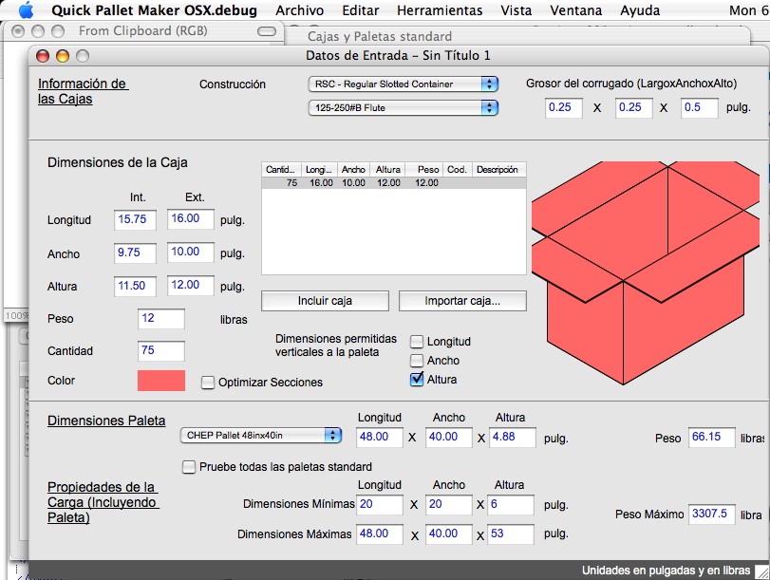Viewport: 770px width, 580px height.
Task: Click the Importar caja... button
Action: (x=462, y=301)
